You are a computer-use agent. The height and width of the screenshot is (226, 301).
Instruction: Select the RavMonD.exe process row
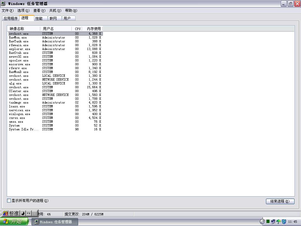tap(55, 72)
